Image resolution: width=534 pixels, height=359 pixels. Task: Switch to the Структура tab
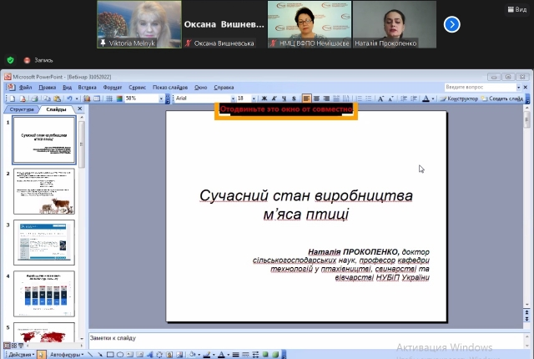22,109
